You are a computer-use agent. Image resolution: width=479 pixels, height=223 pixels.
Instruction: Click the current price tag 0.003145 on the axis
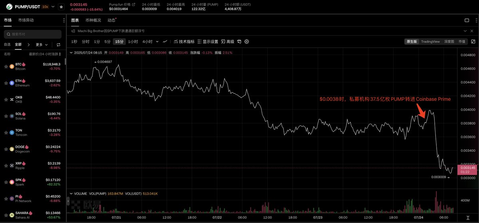[468, 170]
